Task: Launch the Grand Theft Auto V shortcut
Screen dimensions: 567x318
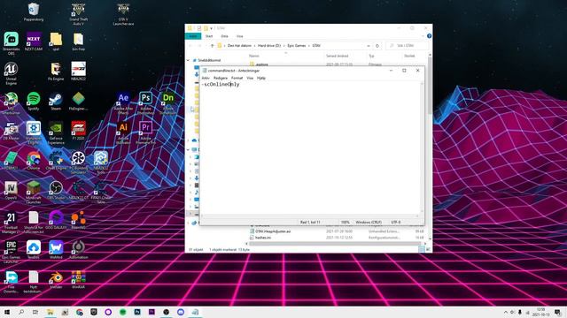Action: tap(79, 14)
